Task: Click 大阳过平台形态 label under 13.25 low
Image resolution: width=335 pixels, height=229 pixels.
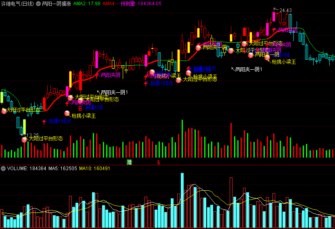Action: click(x=46, y=139)
